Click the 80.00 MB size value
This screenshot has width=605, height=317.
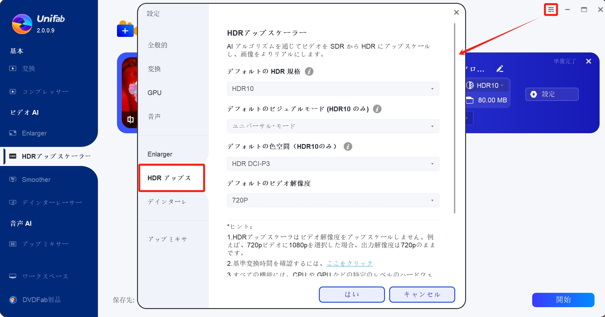[492, 100]
